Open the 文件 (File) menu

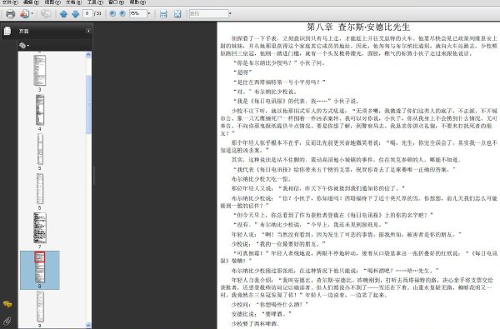[10, 2]
